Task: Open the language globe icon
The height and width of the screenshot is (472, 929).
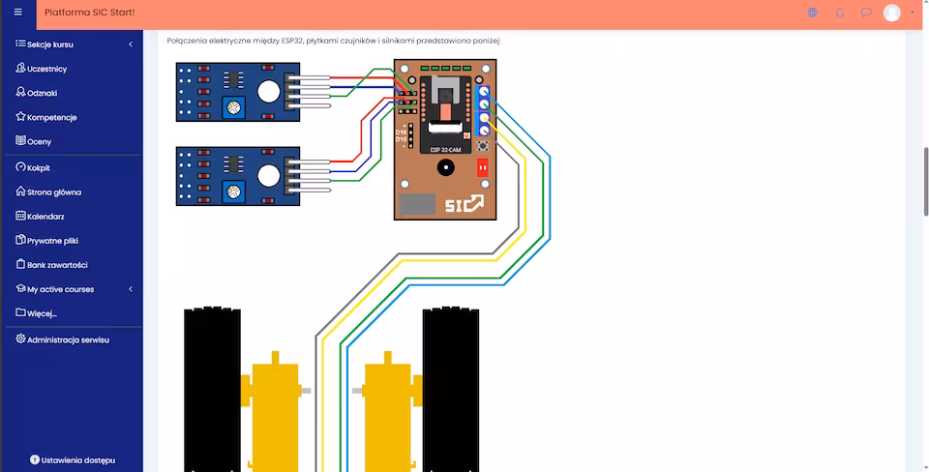Action: click(x=812, y=13)
